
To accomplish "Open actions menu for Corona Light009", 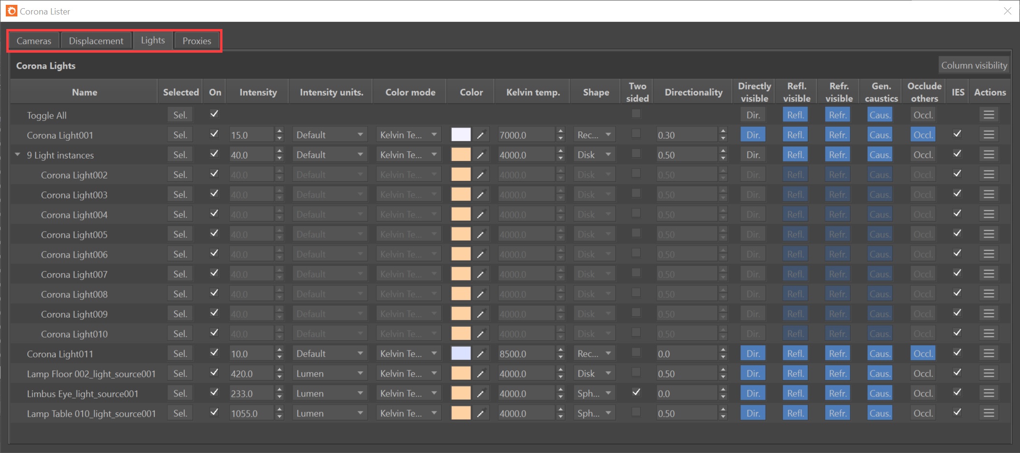I will (x=989, y=314).
